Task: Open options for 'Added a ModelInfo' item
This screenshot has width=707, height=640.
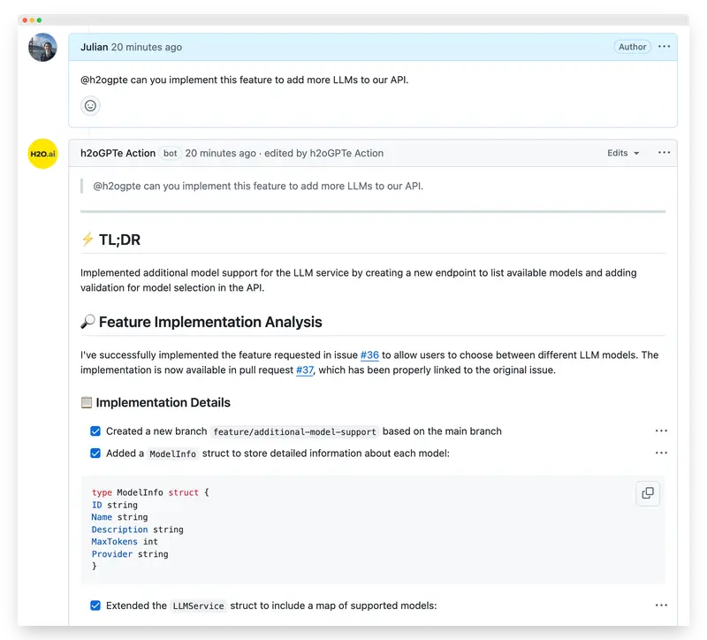Action: coord(661,453)
